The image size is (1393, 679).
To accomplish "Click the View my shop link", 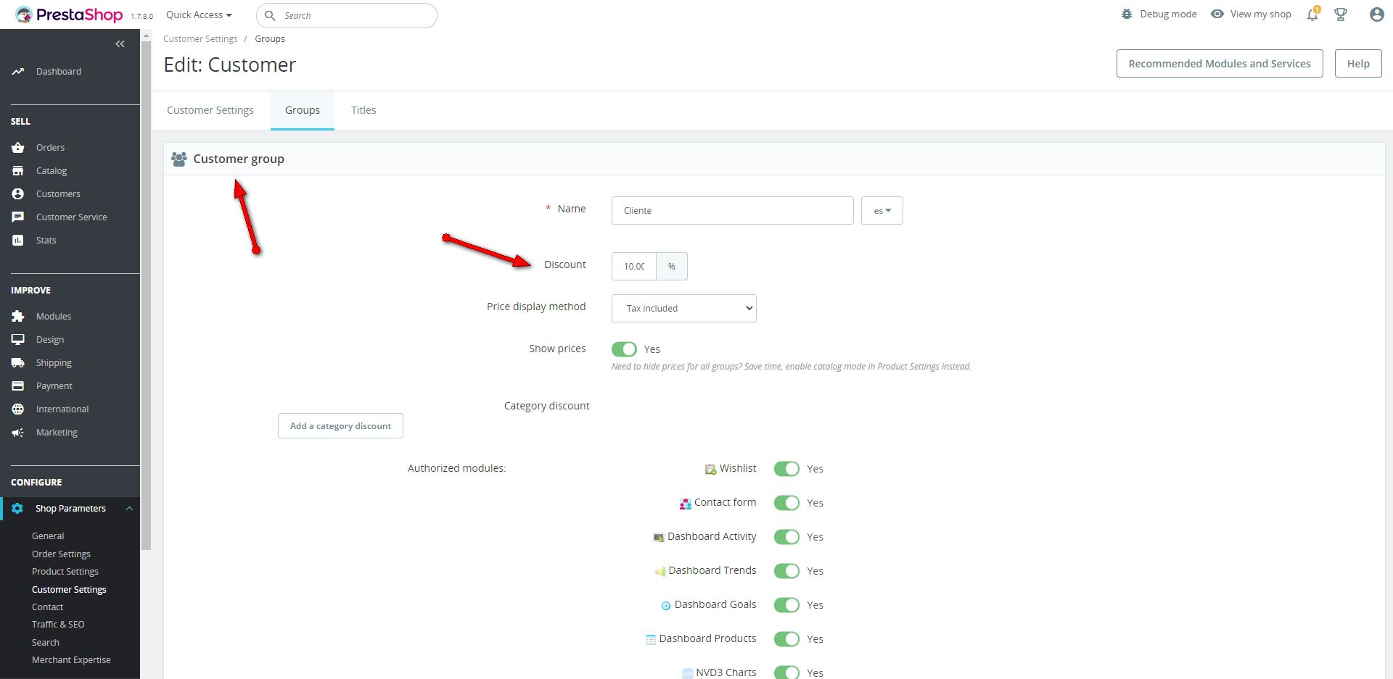I will click(1260, 14).
